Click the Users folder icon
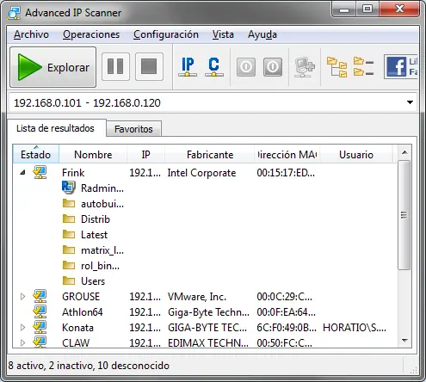The height and width of the screenshot is (382, 426). pyautogui.click(x=69, y=280)
